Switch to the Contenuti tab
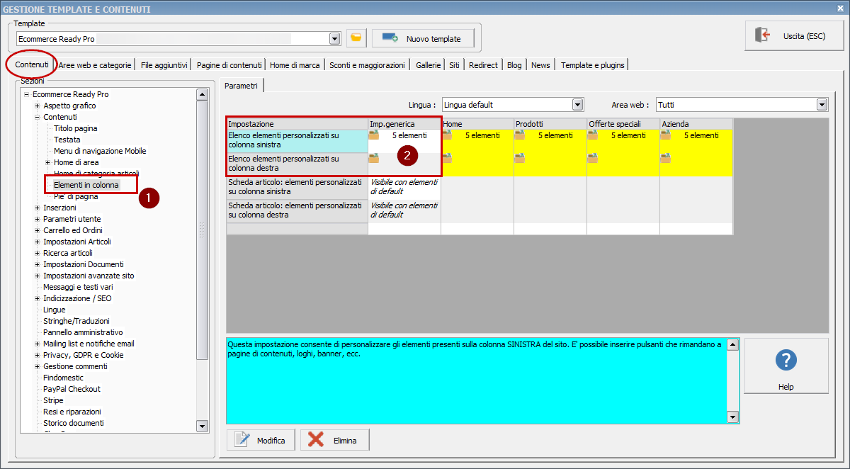Screen dimensions: 850x469 [x=32, y=64]
